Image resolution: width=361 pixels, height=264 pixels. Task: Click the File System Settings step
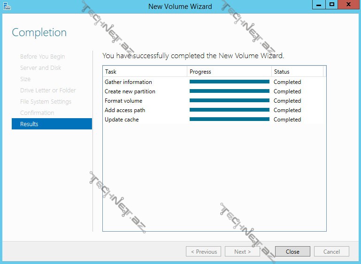[46, 101]
